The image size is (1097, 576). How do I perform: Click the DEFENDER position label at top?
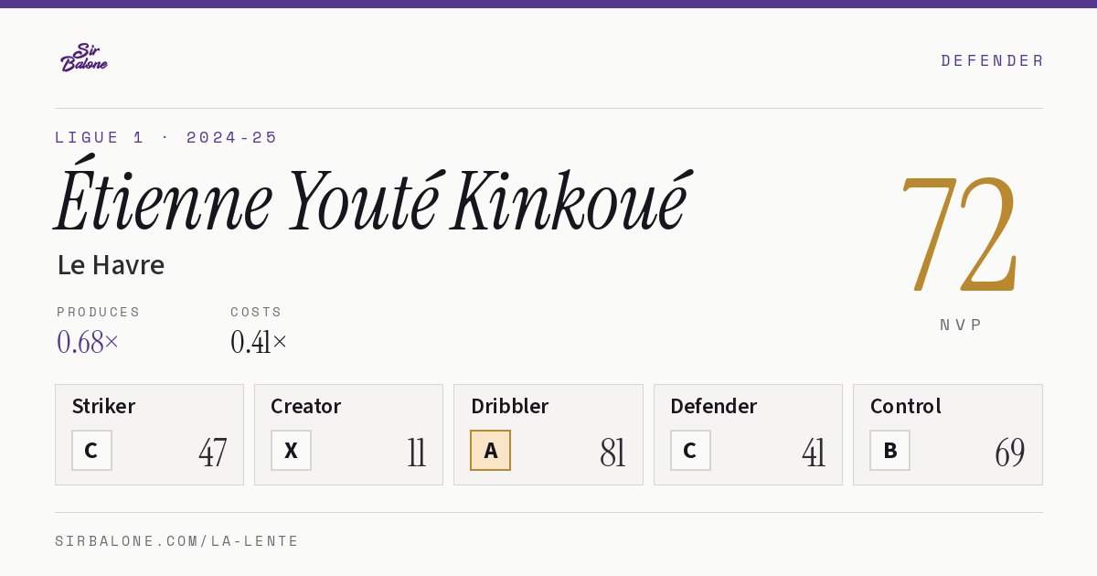pyautogui.click(x=992, y=60)
